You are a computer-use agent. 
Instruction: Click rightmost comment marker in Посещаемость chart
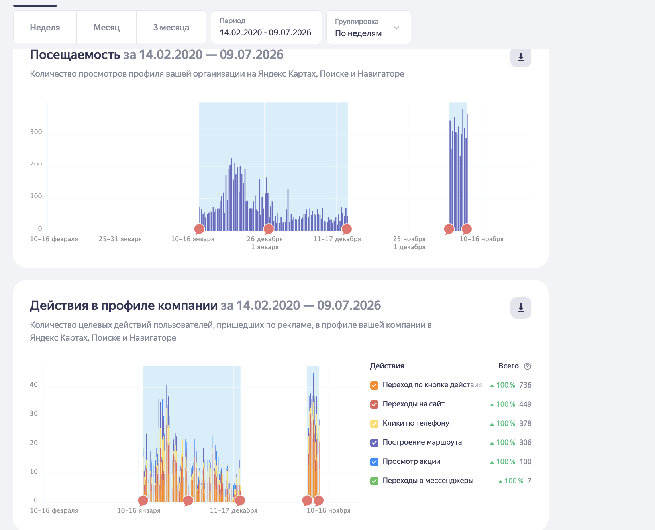tap(467, 229)
